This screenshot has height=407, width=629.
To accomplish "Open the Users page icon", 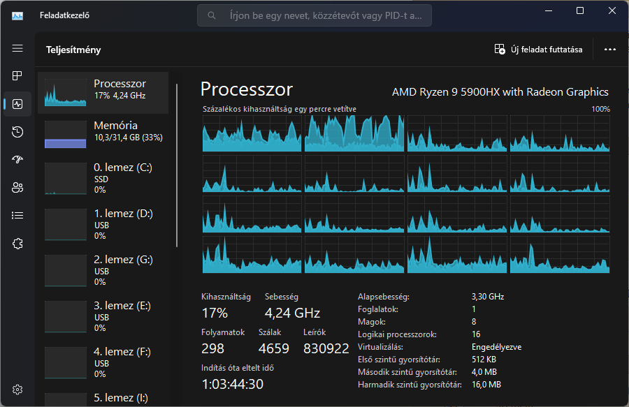I will coord(17,188).
